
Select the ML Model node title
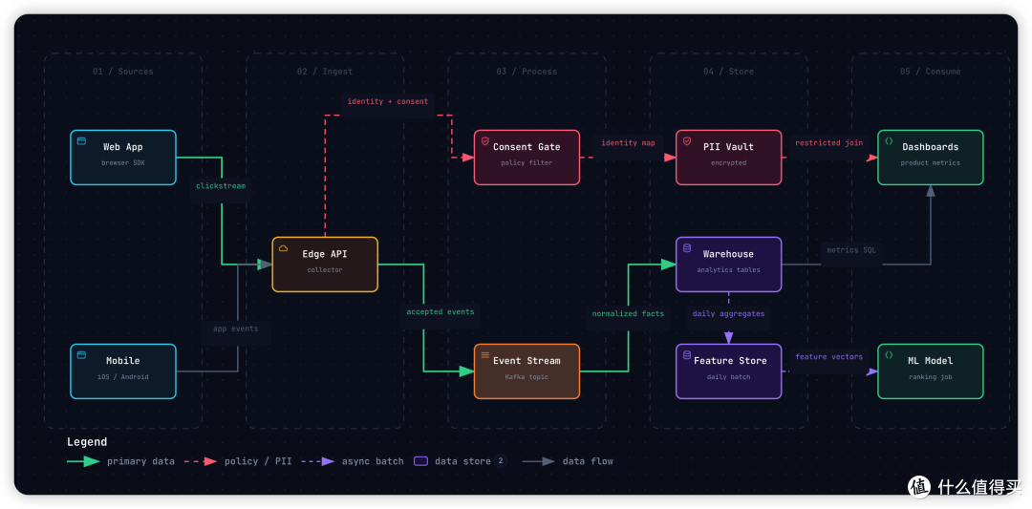930,361
